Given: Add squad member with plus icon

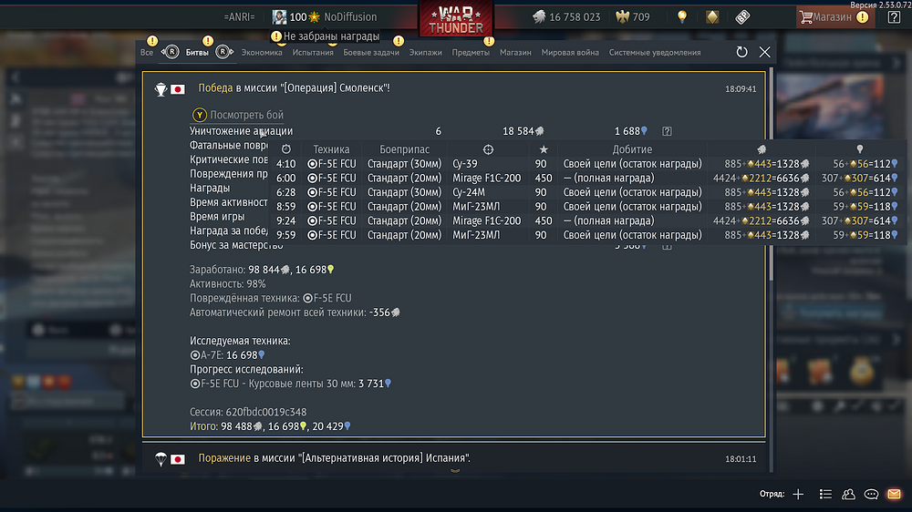Looking at the screenshot, I should [x=798, y=494].
